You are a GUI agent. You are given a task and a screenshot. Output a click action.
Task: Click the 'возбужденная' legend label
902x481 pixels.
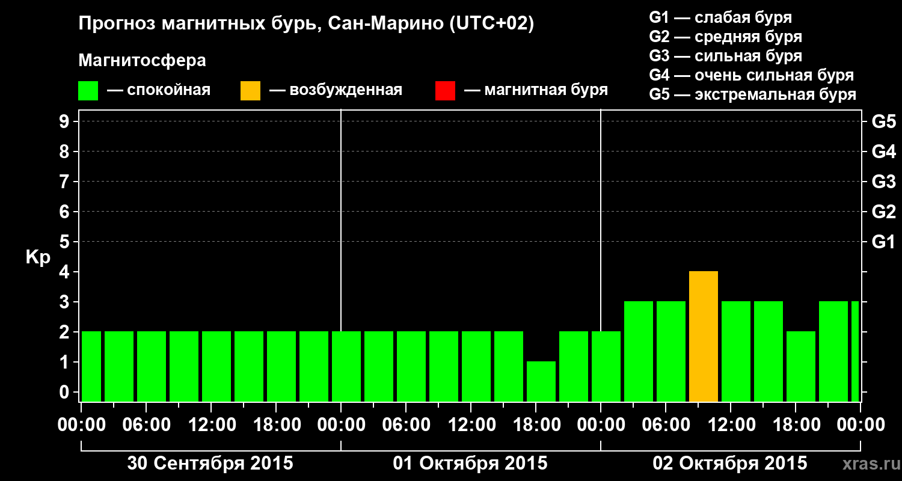[x=346, y=91]
